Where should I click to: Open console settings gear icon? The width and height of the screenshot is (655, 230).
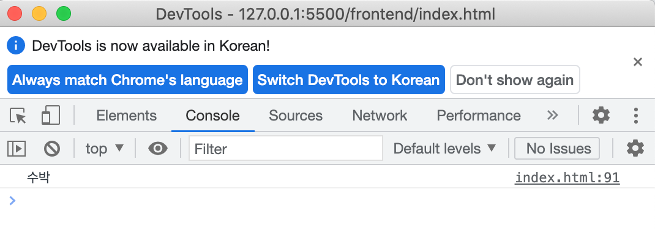coord(635,149)
